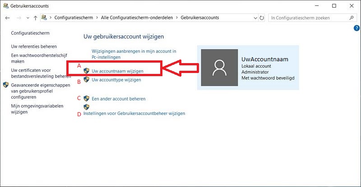Open Uw referenties beheren

click(x=34, y=46)
